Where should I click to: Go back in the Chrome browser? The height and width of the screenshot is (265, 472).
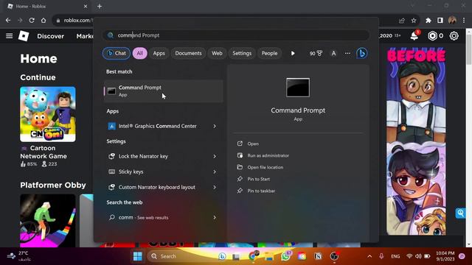(x=8, y=20)
